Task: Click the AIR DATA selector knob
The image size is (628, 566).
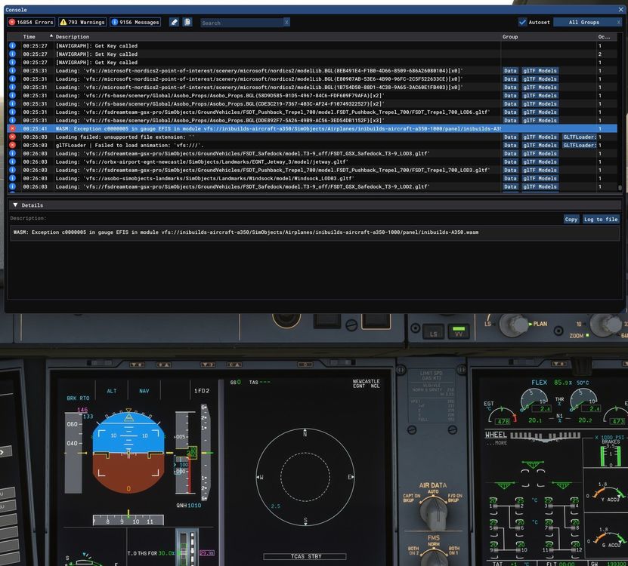Action: (x=434, y=514)
